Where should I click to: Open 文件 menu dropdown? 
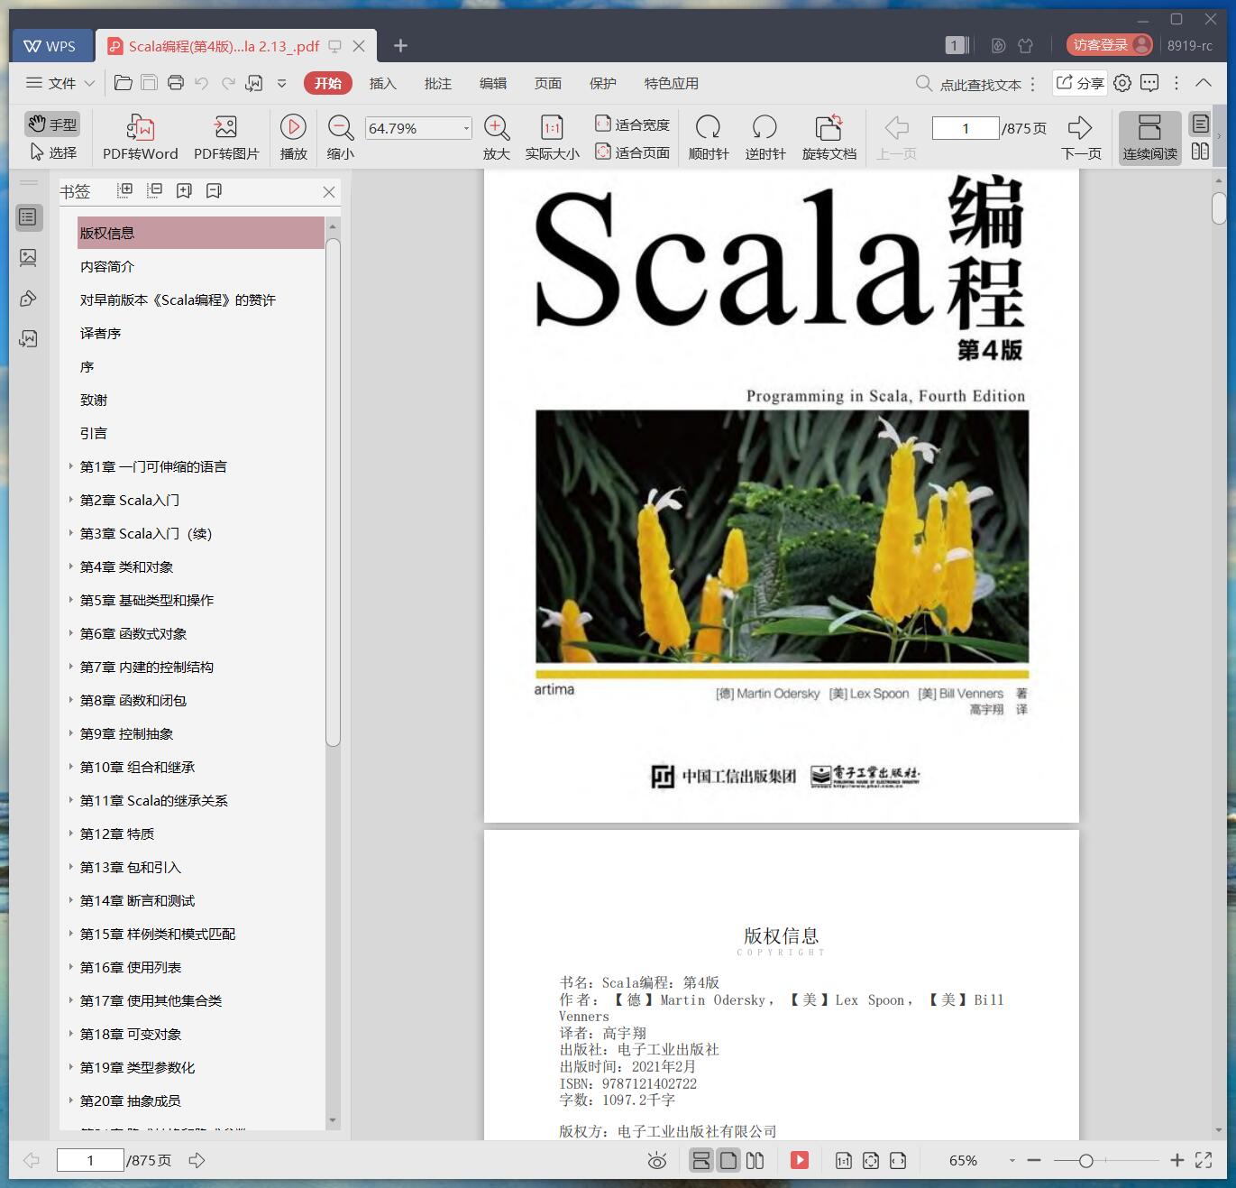click(60, 83)
